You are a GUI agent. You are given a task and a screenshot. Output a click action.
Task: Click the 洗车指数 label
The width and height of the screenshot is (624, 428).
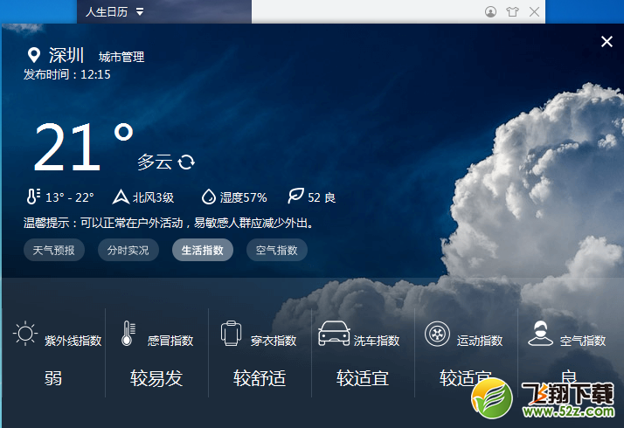click(x=377, y=341)
